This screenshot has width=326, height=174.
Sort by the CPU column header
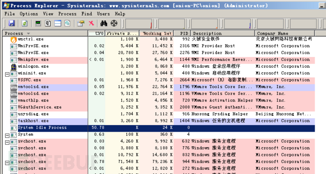(x=97, y=33)
